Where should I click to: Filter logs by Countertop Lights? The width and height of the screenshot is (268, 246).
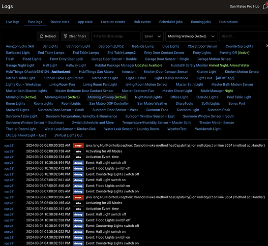(239, 46)
